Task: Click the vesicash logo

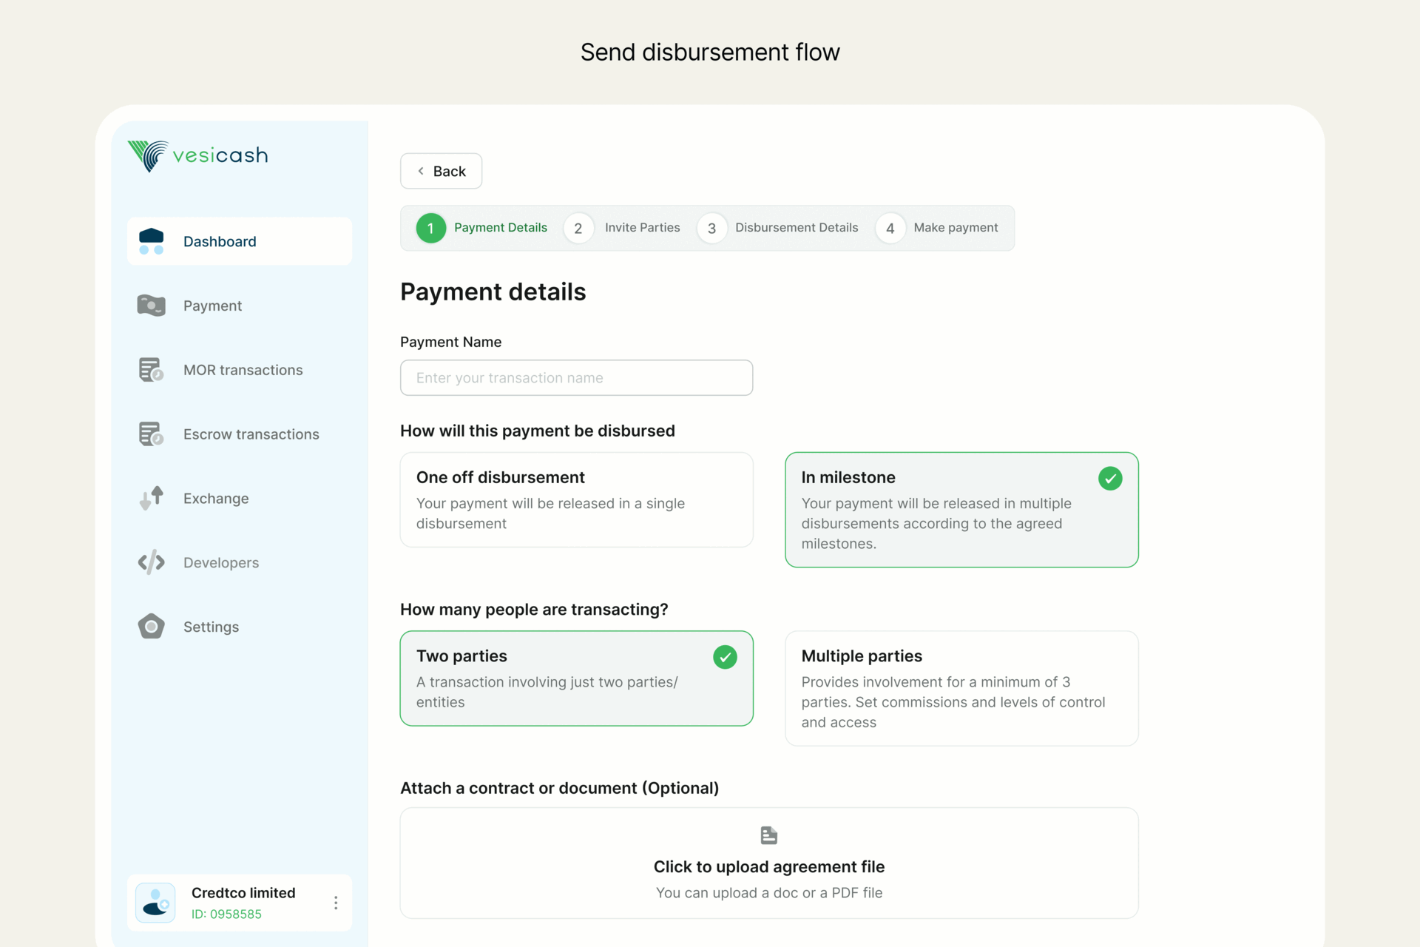Action: [198, 155]
